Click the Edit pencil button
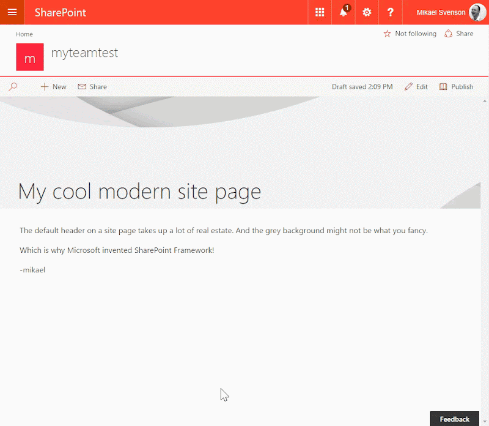 tap(416, 86)
